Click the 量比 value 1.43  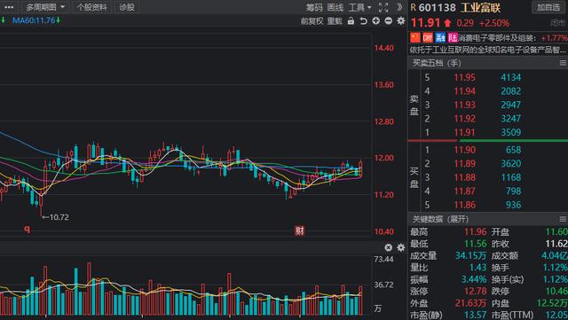tap(477, 268)
